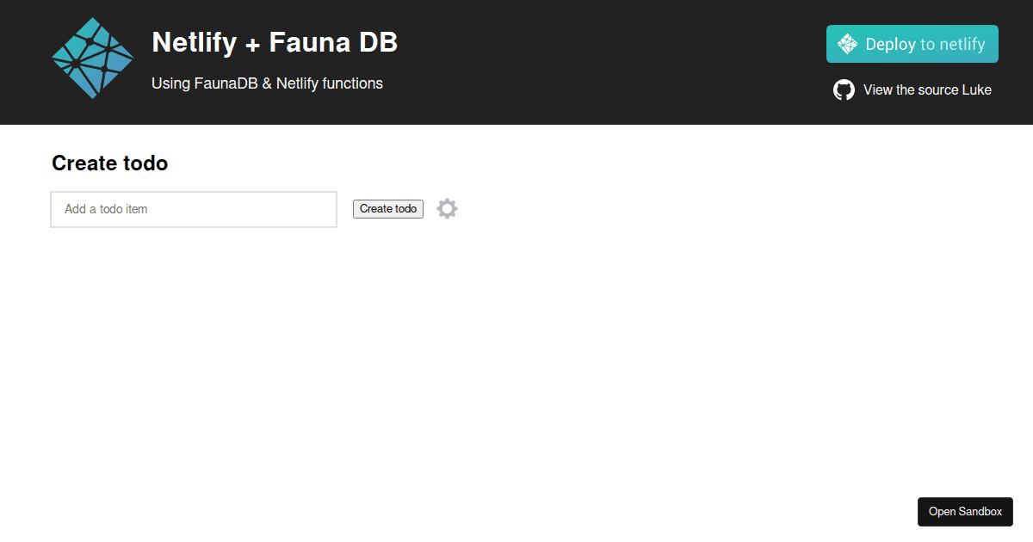Click the word Luke in the source link
The height and width of the screenshot is (542, 1033).
(976, 90)
